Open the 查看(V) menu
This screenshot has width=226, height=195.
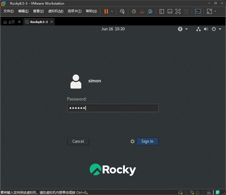pos(38,11)
